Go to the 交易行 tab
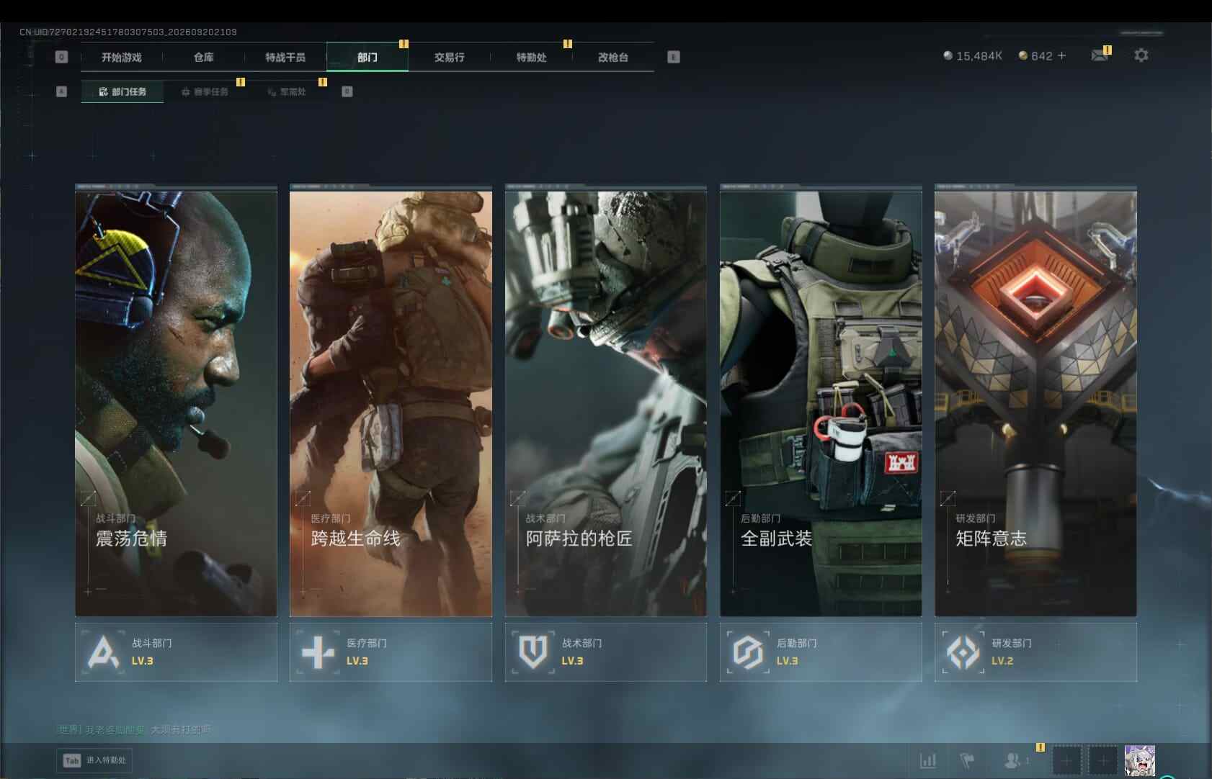 pos(449,58)
